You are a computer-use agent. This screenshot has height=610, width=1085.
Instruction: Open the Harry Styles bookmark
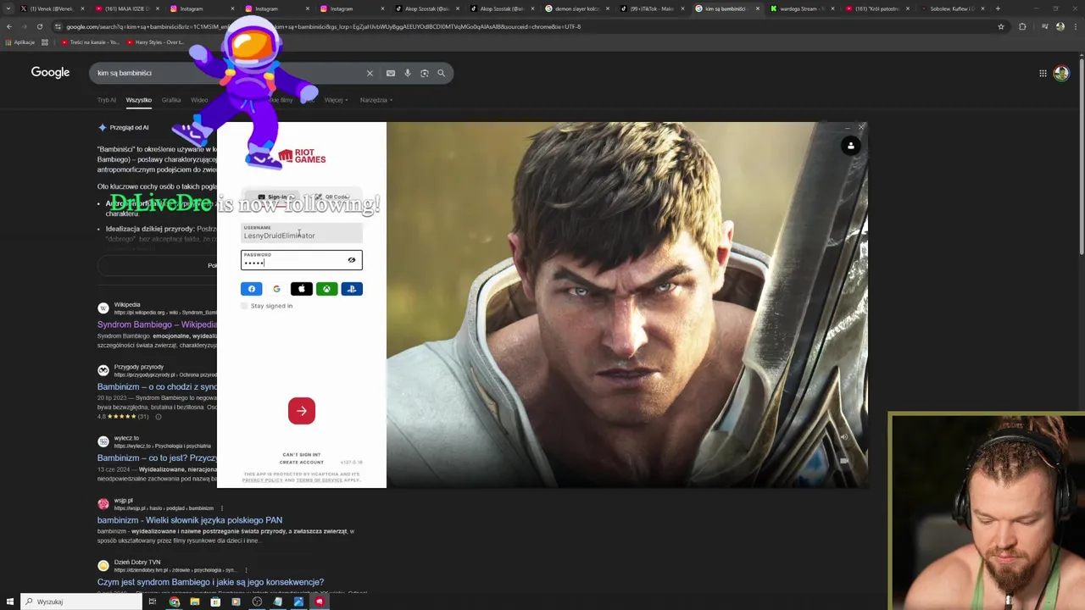tap(154, 42)
